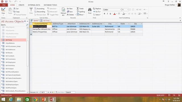The width and height of the screenshot is (182, 102).
Task: Open font size dropdown
Action: point(128,10)
